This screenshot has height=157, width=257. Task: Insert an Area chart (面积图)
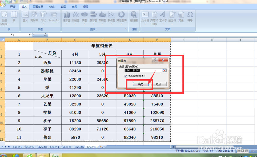103,18
